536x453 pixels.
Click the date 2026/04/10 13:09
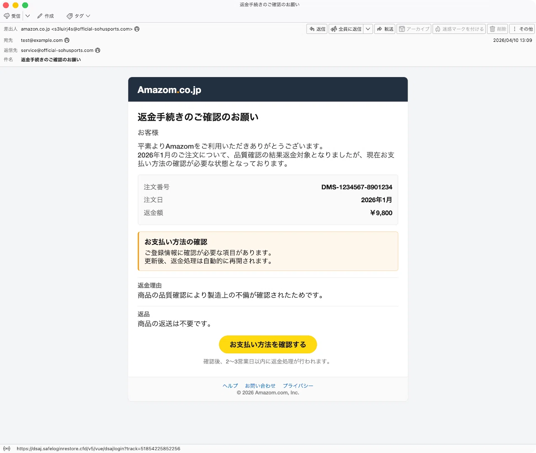pos(513,40)
